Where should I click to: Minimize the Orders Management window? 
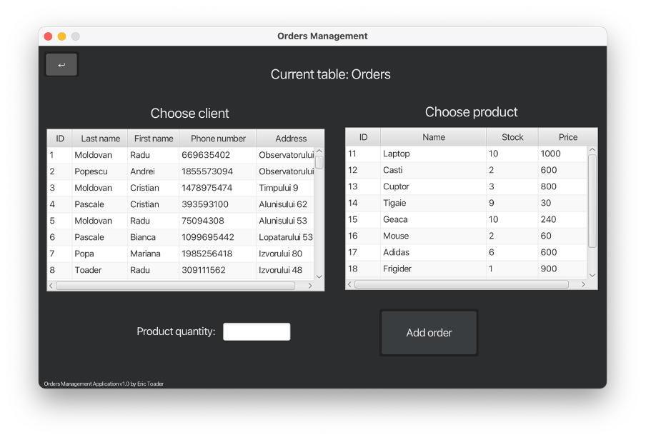coord(61,36)
